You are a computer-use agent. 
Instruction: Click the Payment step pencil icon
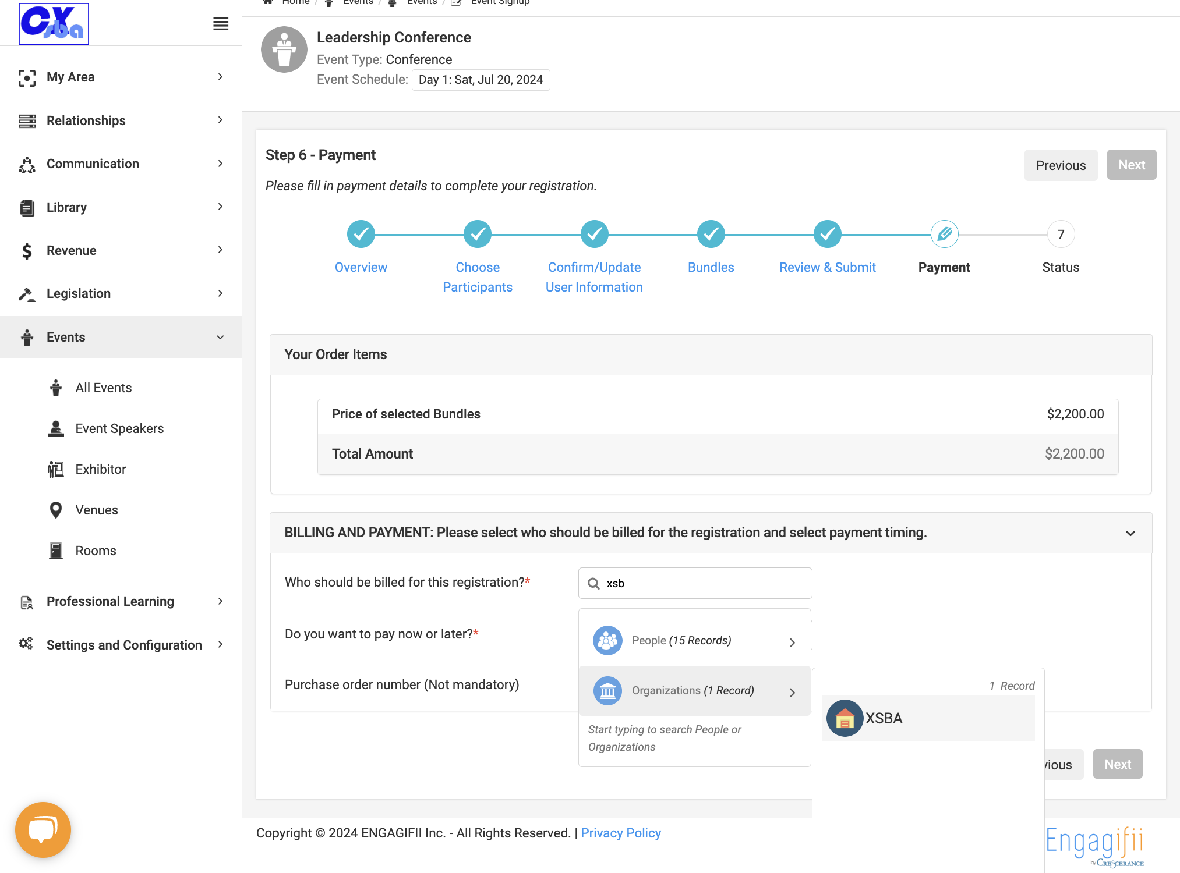pos(944,234)
